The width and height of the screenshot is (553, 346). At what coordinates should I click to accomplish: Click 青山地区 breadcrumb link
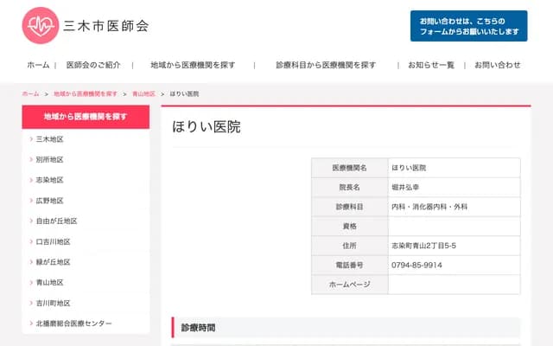coord(143,93)
